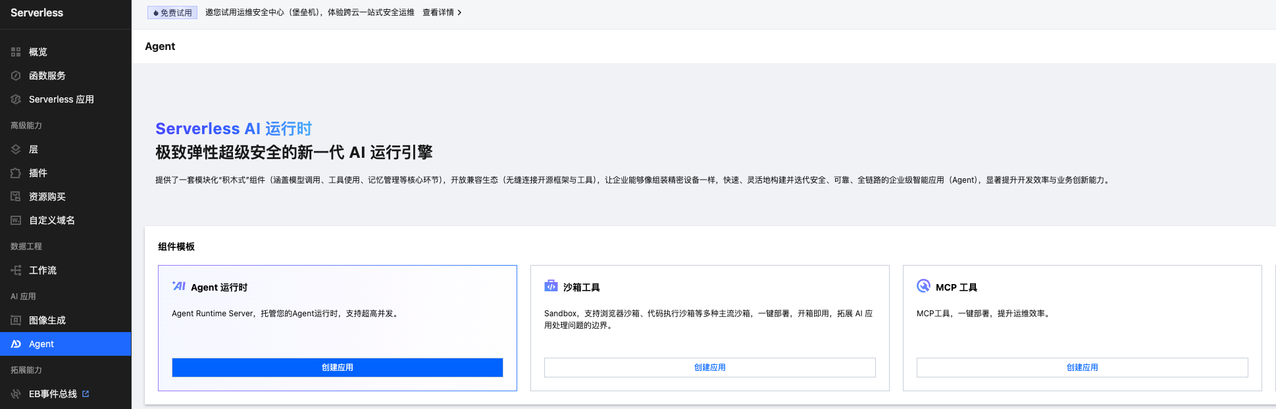Select the Agent sidebar menu item
The height and width of the screenshot is (409, 1276).
click(x=66, y=344)
